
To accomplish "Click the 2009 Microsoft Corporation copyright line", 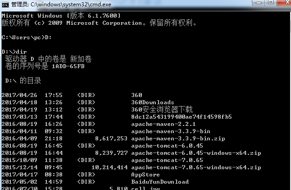I will pyautogui.click(x=99, y=23).
